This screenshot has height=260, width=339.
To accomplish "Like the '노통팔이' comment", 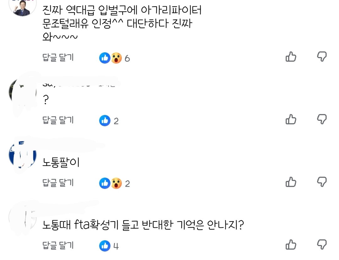I will pos(291,182).
